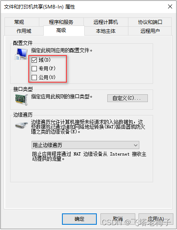Click the network adapter card icon
The height and width of the screenshot is (230, 177).
tap(21, 100)
